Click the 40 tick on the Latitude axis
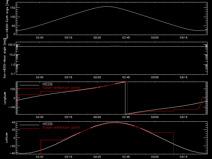The height and width of the screenshot is (159, 212). click(x=14, y=122)
